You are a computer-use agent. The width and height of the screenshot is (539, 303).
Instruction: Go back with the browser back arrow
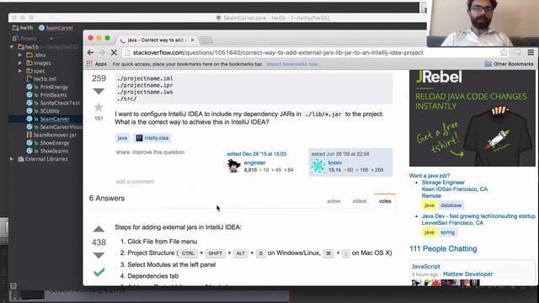(x=90, y=52)
